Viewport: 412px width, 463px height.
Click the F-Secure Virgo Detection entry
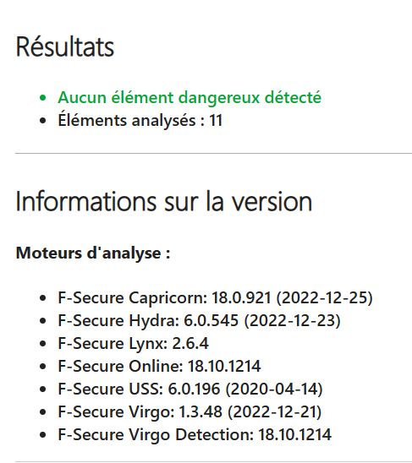[195, 434]
